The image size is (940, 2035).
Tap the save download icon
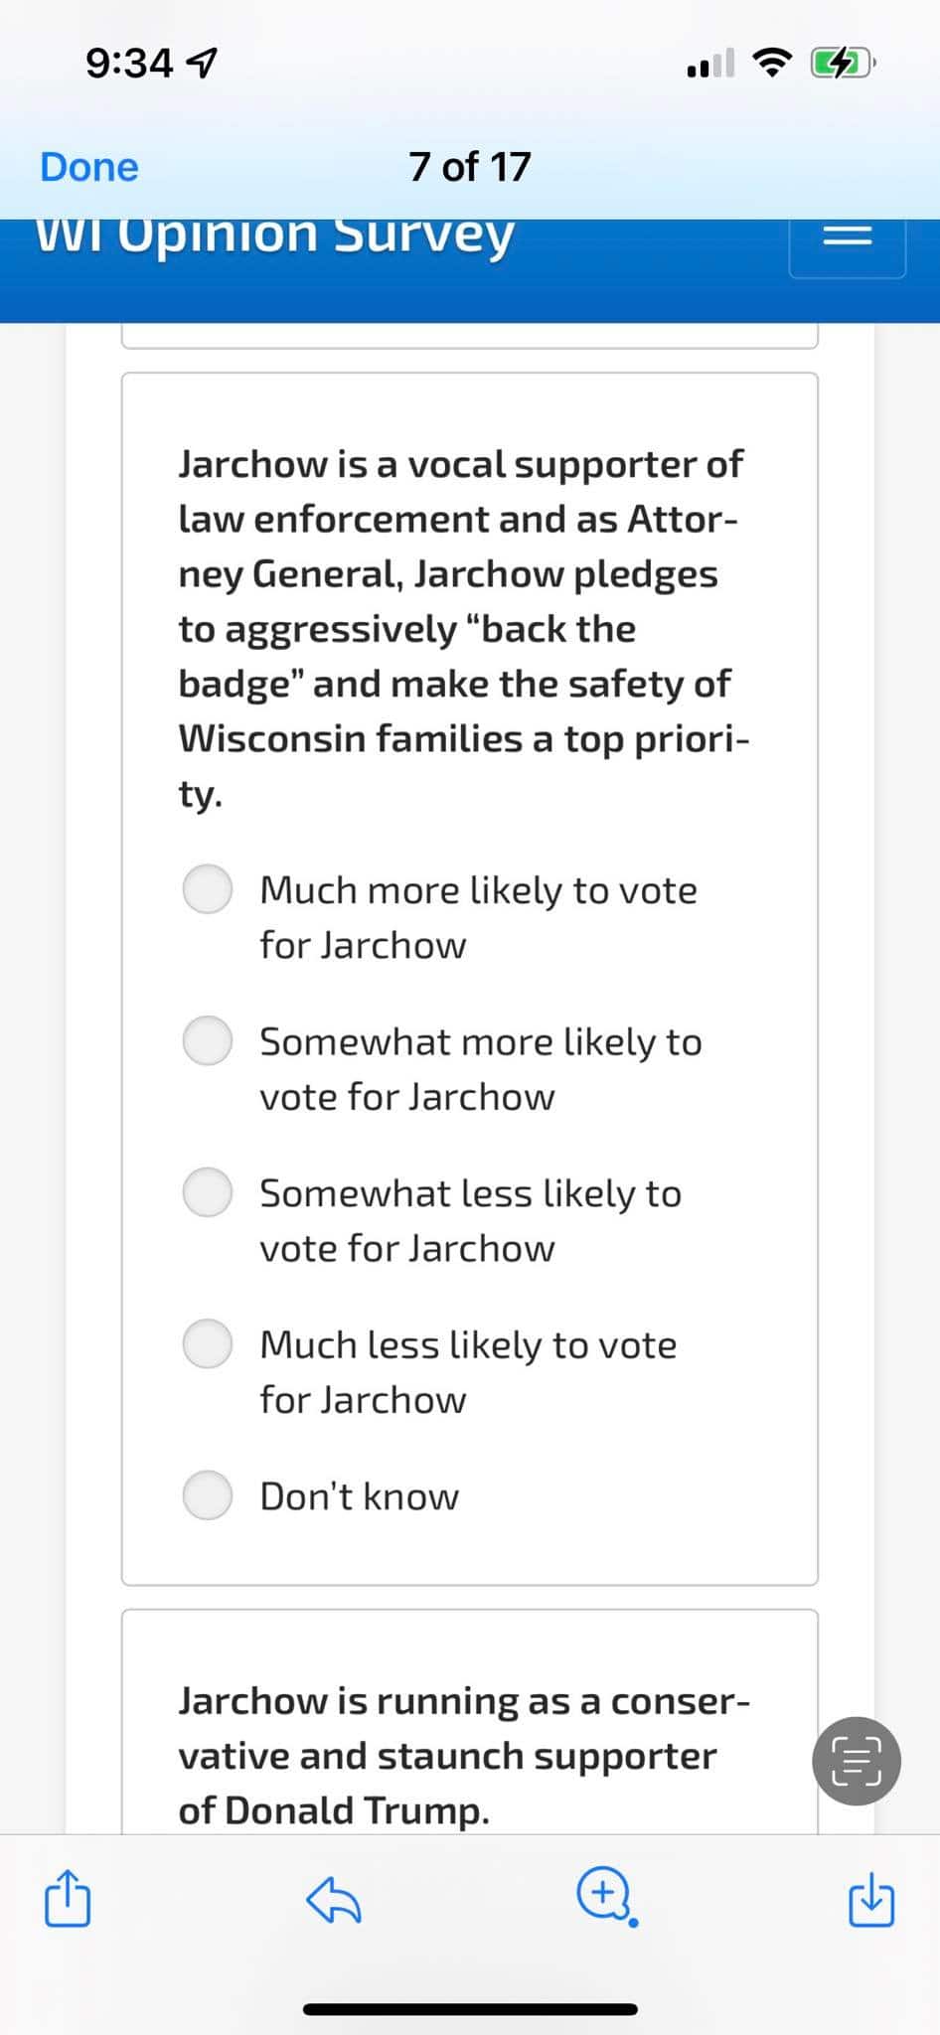click(871, 1899)
